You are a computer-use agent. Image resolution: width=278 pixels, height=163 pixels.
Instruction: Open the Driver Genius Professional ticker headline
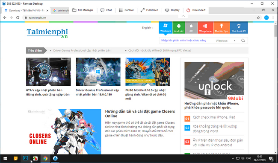click(82, 50)
